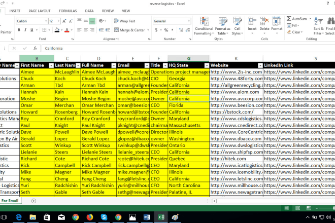This screenshot has width=335, height=223.
Task: Open Email column filter dropdown
Action: 147,65
